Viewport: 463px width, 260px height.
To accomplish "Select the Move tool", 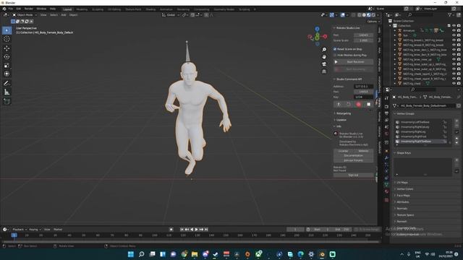I will pyautogui.click(x=7, y=48).
